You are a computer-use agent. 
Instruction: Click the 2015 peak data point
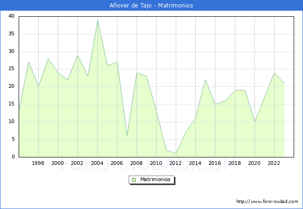(x=205, y=79)
